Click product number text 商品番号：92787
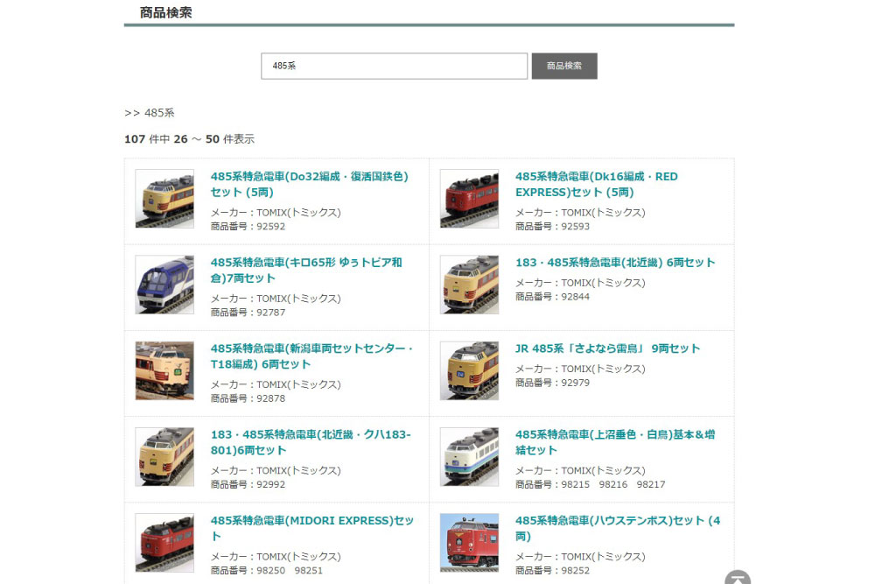875x584 pixels. [x=248, y=313]
